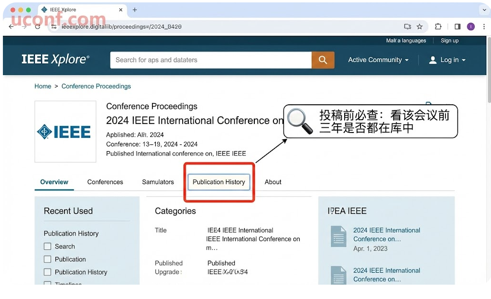Click the Sign up link

(x=449, y=41)
